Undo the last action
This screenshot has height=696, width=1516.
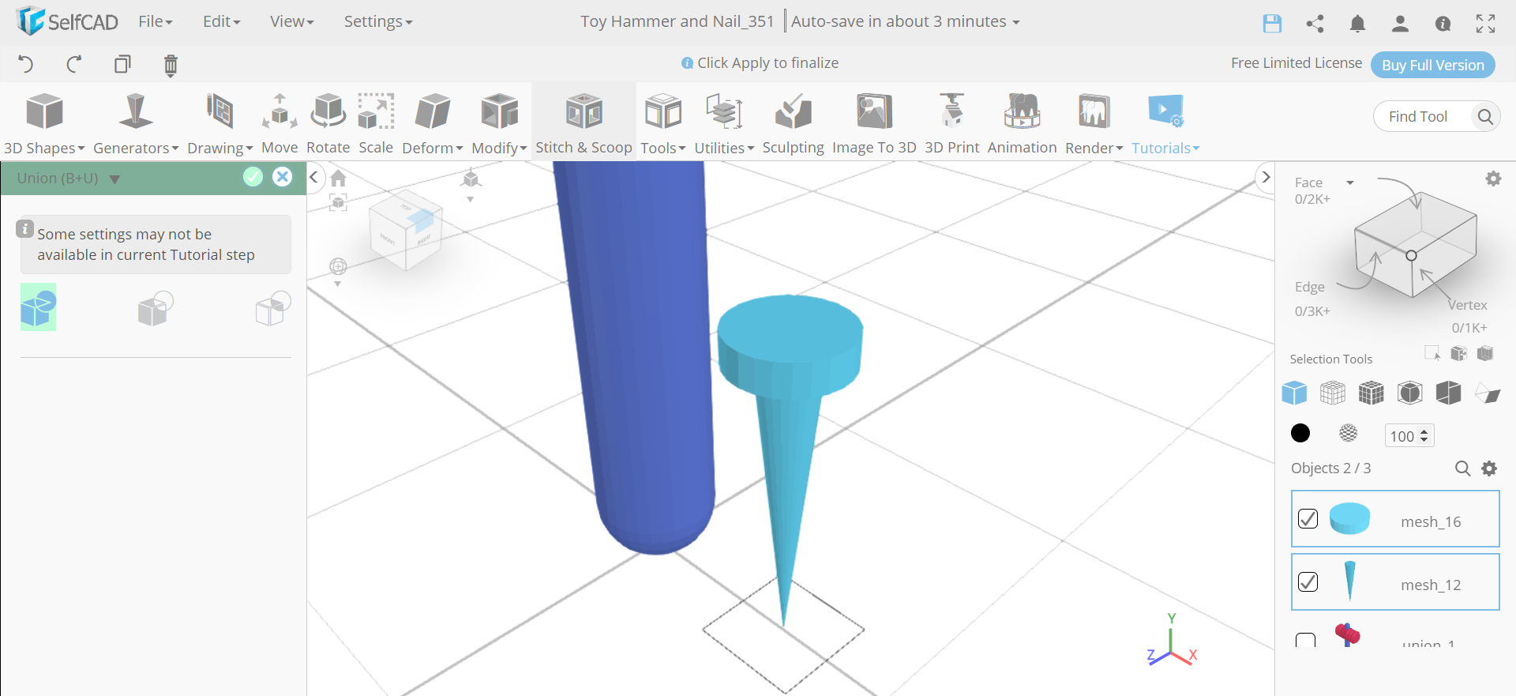pos(25,64)
